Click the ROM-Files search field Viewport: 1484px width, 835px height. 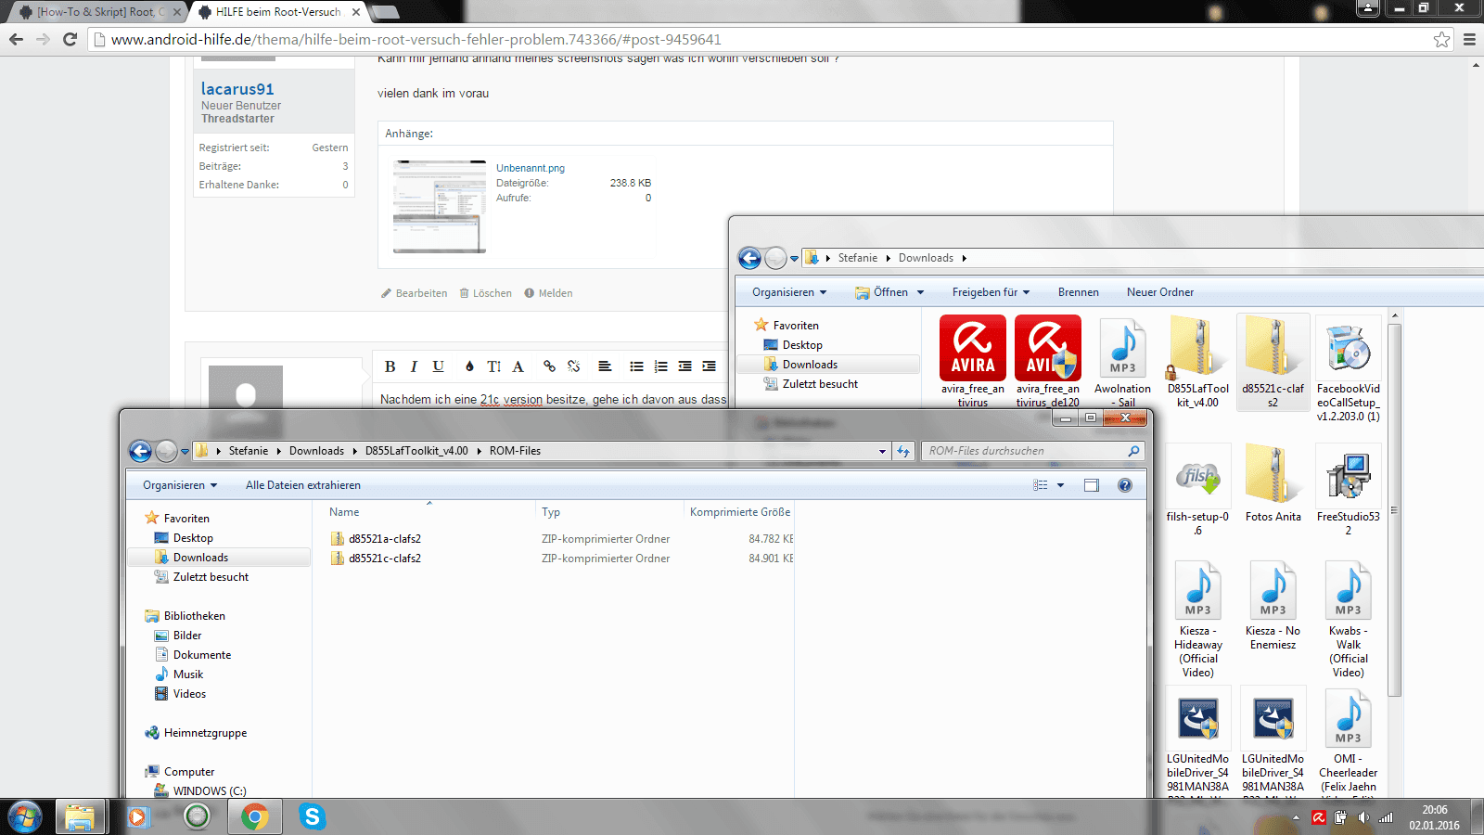click(x=1032, y=451)
